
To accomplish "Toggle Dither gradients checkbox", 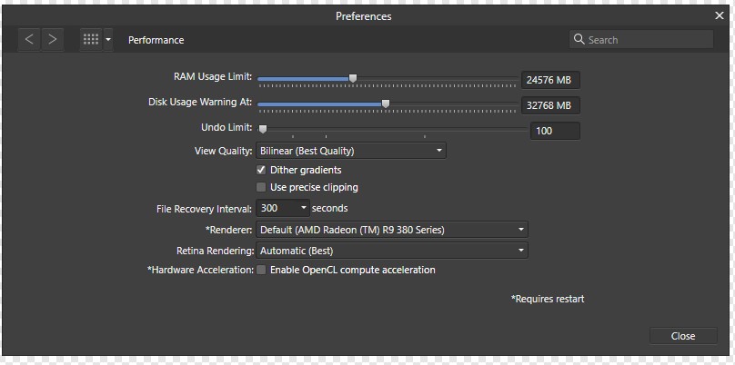I will point(261,170).
